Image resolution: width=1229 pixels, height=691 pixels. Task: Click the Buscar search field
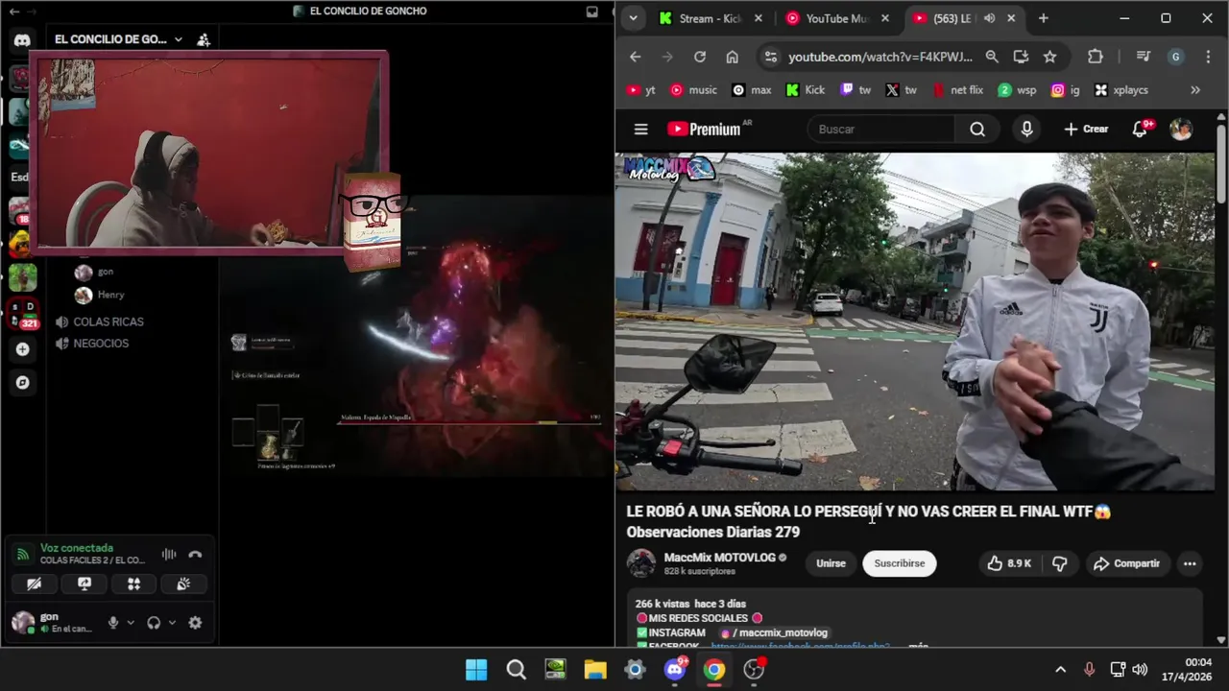[881, 129]
